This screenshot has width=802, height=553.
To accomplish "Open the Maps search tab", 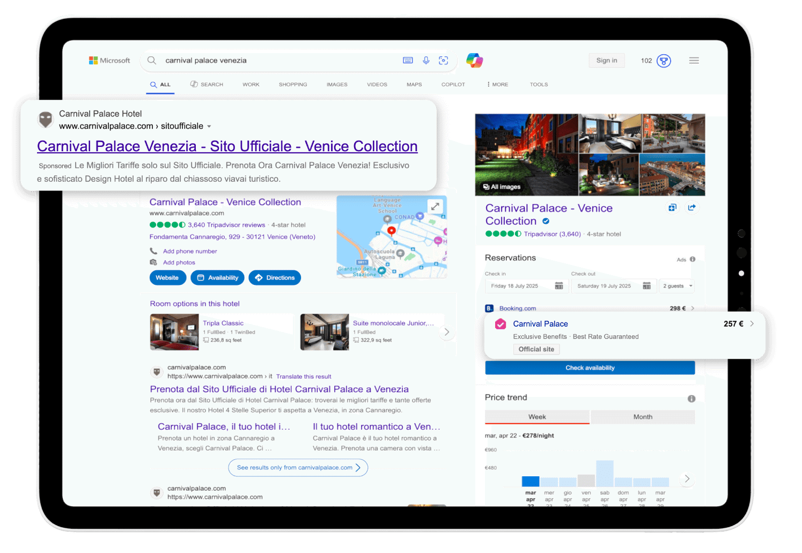I will pos(414,85).
